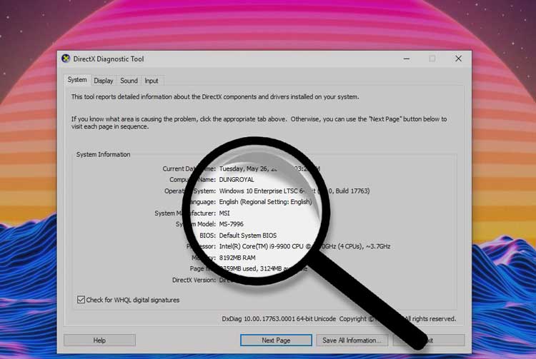Close the DirectX Diagnostic Tool window
The height and width of the screenshot is (359, 536).
tap(458, 59)
